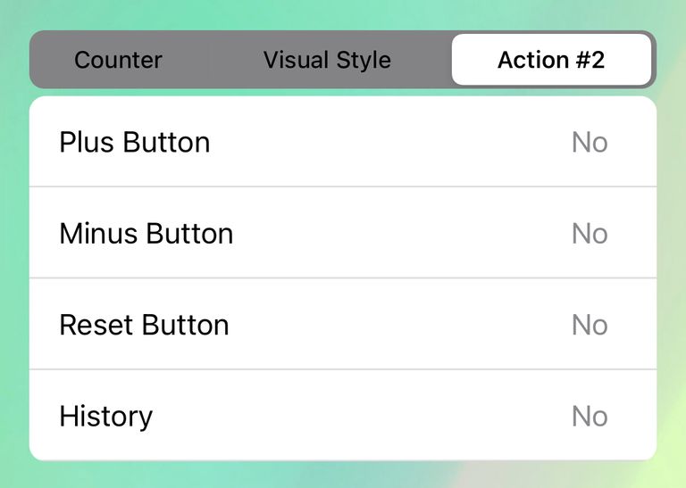Screen dimensions: 686x488
Task: Open the Minus Button setting row
Action: [343, 233]
